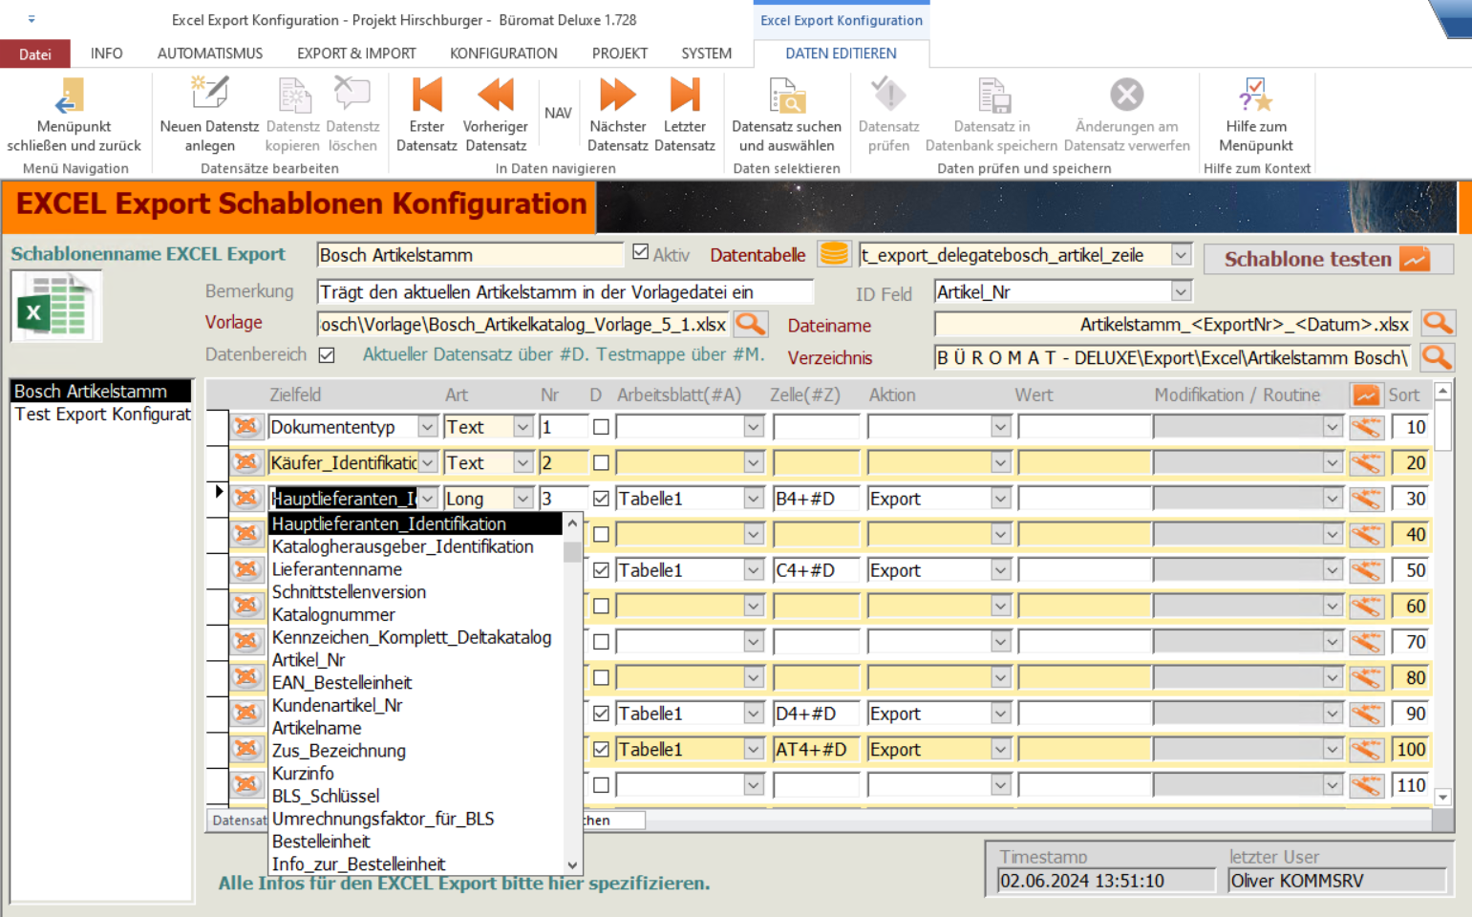
Task: Open Hilfe zum Menüpunkt
Action: (x=1255, y=96)
